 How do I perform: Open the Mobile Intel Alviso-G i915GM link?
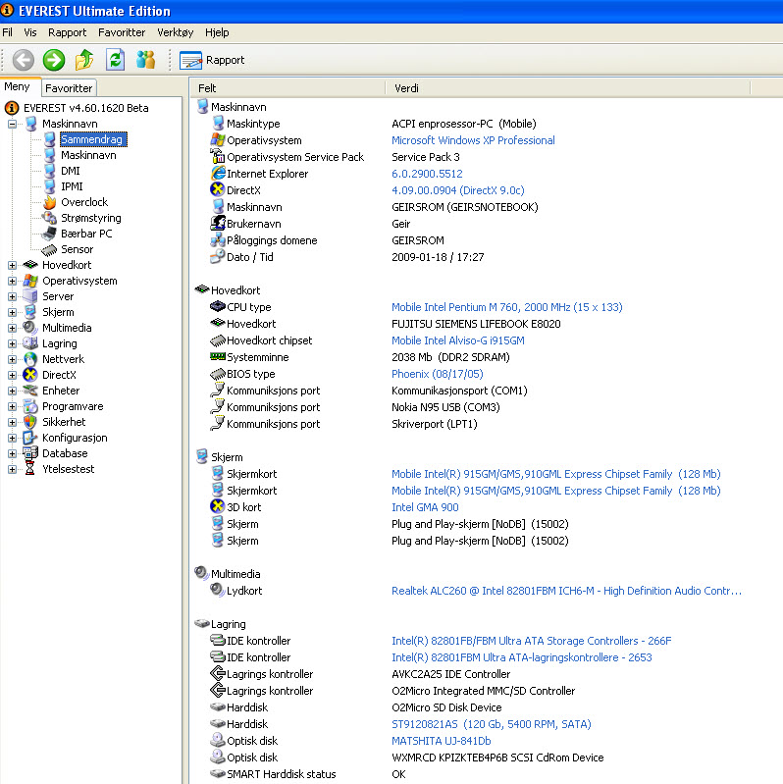[x=458, y=340]
